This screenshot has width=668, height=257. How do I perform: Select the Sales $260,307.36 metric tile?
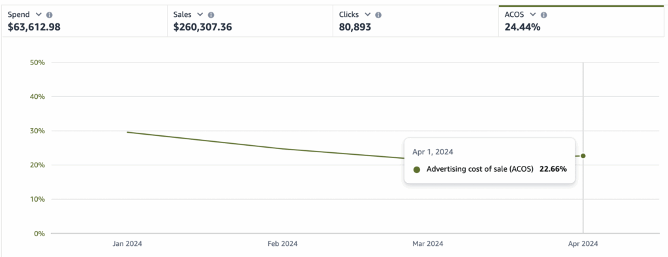(250, 21)
